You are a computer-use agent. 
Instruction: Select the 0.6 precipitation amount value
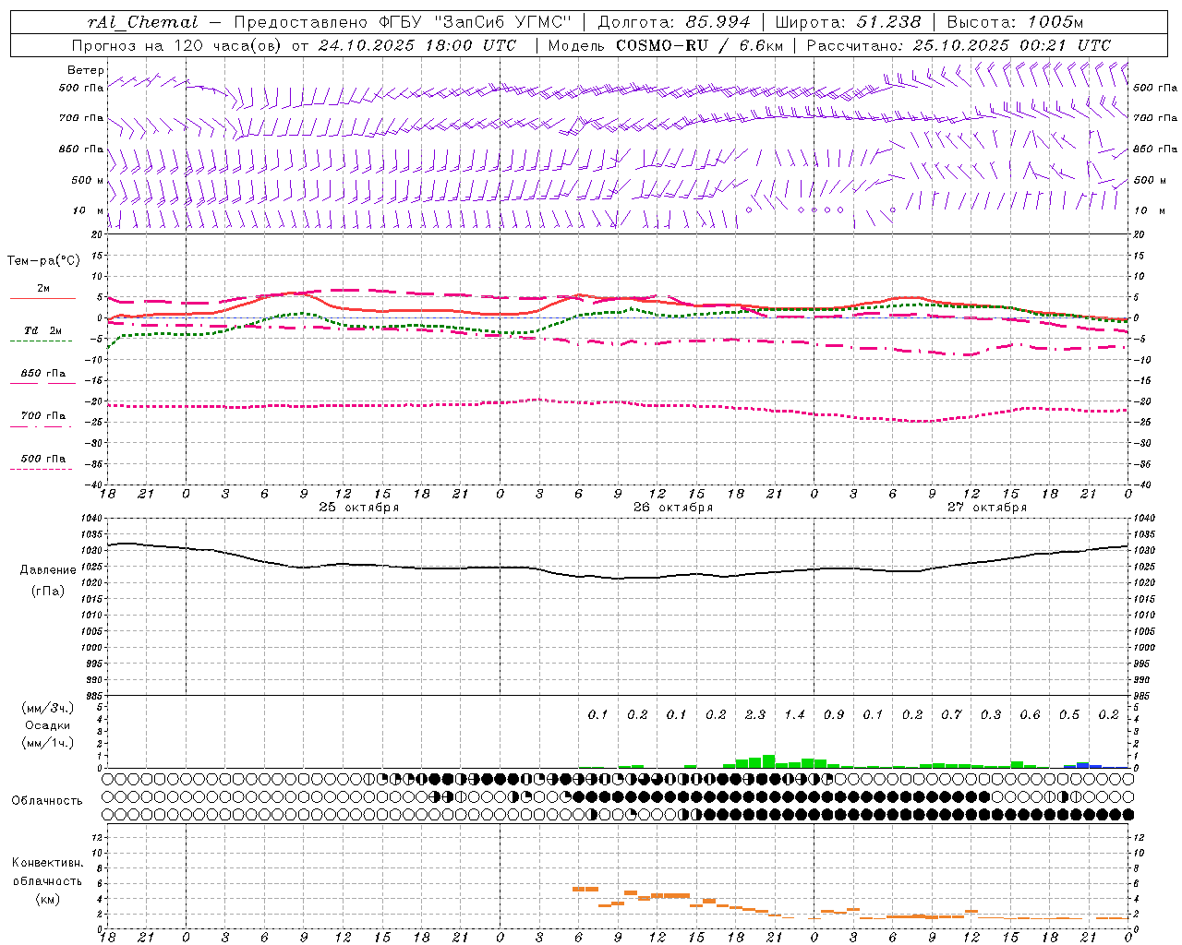point(1030,715)
